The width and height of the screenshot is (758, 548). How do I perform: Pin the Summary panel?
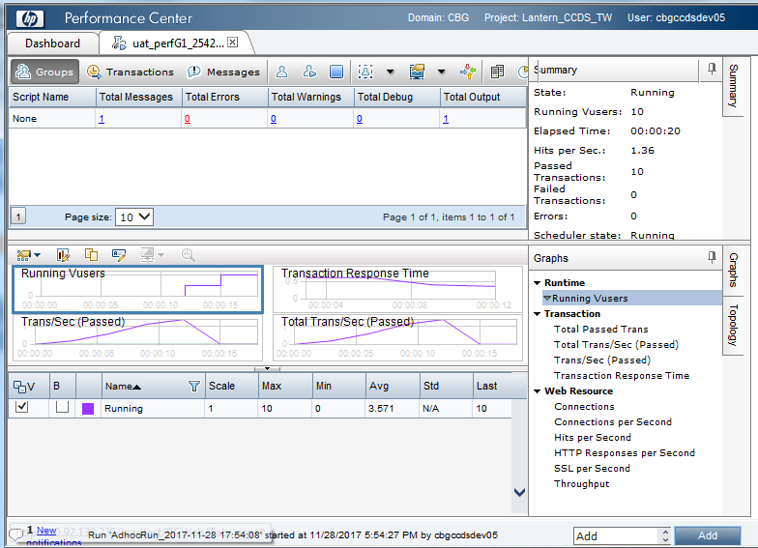[712, 70]
